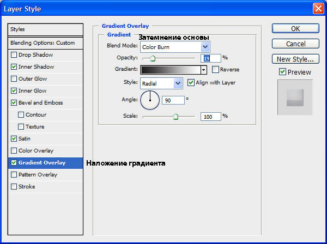Enable the Drop Shadow checkbox
Image resolution: width=327 pixels, height=244 pixels.
tap(14, 55)
